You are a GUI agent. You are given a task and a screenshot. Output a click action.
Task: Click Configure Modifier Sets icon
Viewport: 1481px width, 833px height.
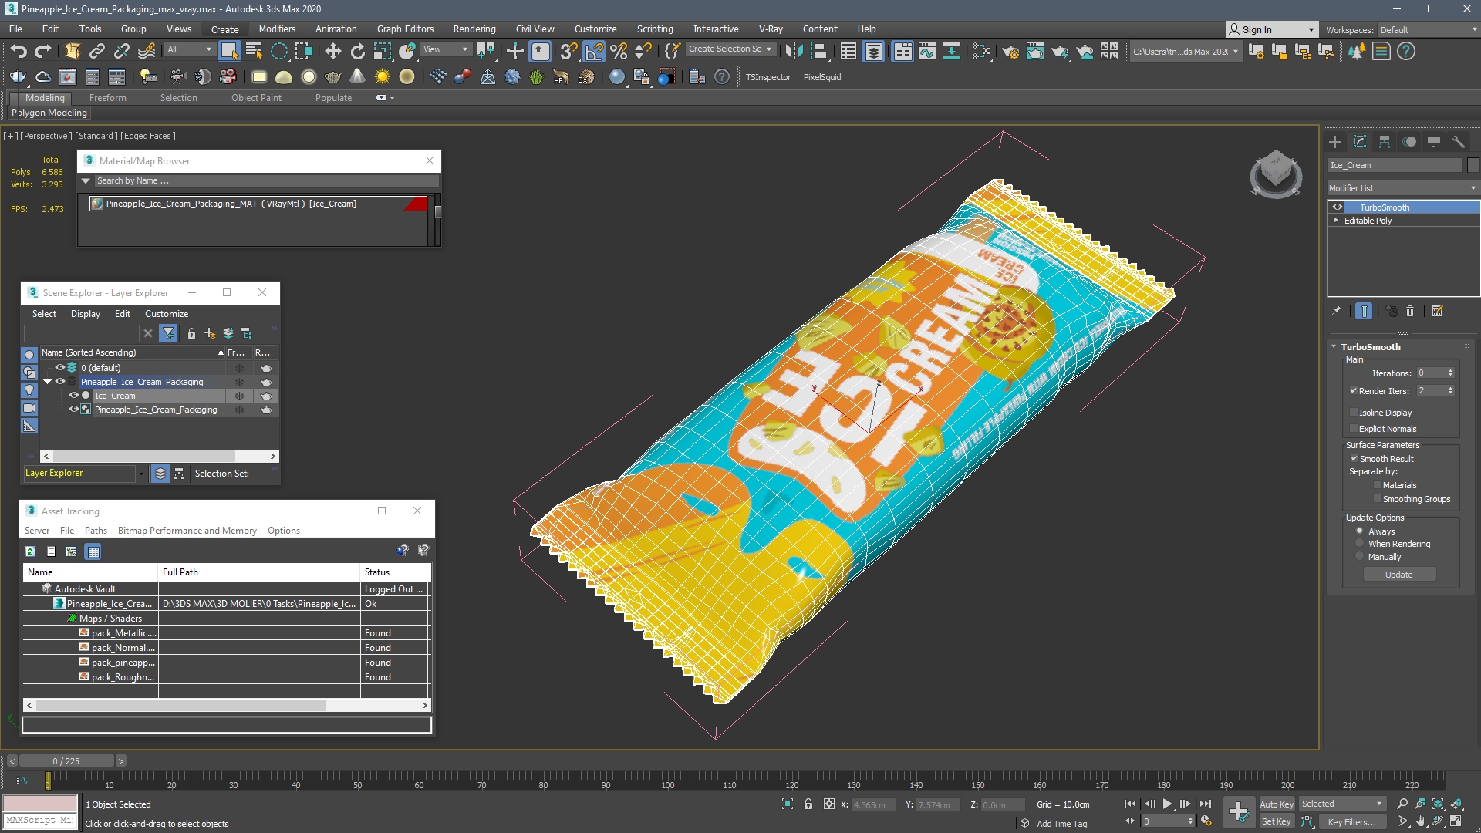tap(1437, 311)
